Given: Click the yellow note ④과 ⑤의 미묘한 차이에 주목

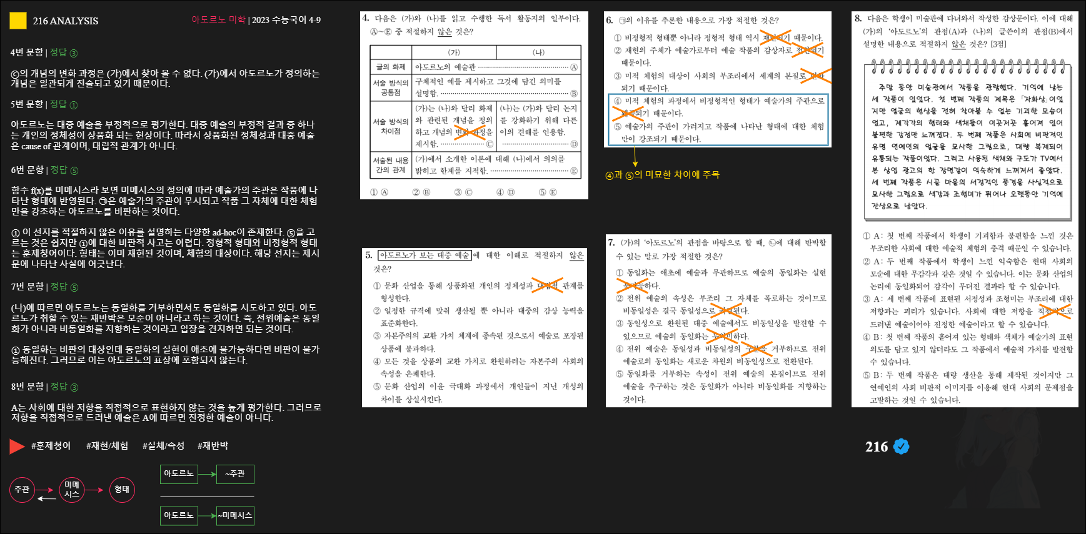Looking at the screenshot, I should coord(662,175).
